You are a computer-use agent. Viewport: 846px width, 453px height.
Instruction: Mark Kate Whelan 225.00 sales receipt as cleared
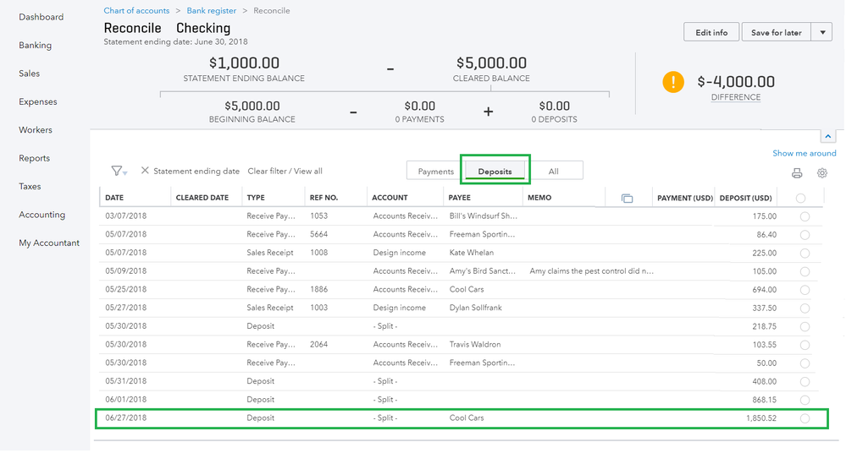(x=804, y=253)
